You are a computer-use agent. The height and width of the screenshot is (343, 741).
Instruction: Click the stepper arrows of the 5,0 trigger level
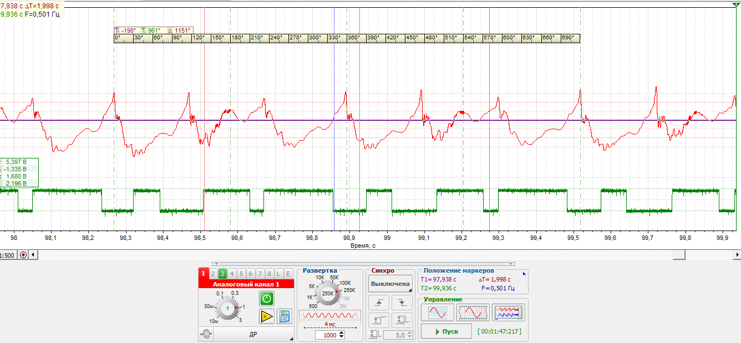[x=410, y=335]
